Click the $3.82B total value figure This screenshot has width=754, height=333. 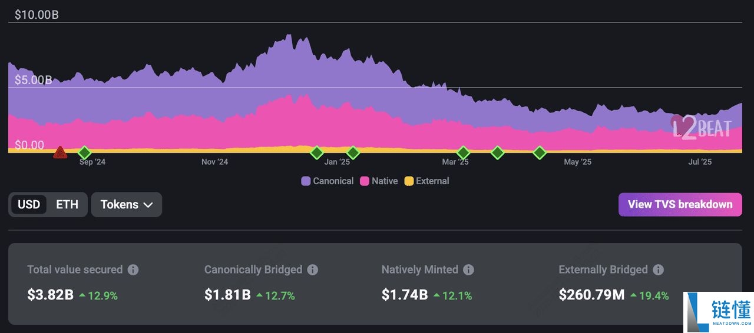(x=50, y=295)
